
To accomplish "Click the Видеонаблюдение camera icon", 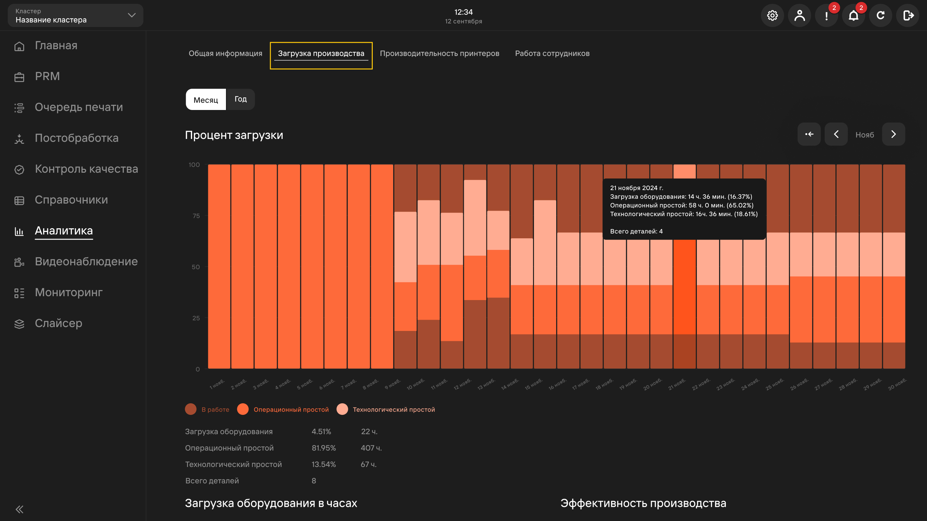I will click(x=19, y=262).
